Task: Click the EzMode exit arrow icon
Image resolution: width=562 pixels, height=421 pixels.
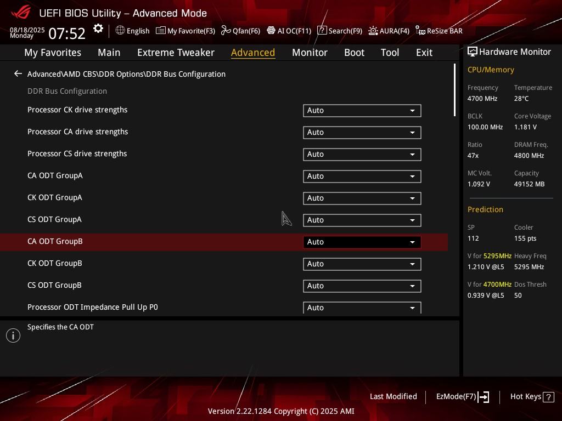Action: coord(484,397)
